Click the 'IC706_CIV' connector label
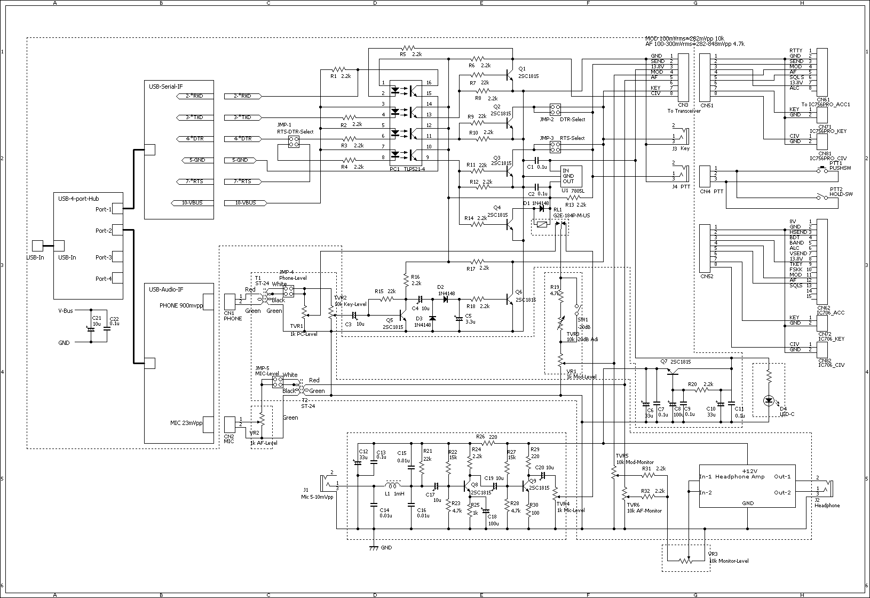870x598 pixels. [832, 366]
